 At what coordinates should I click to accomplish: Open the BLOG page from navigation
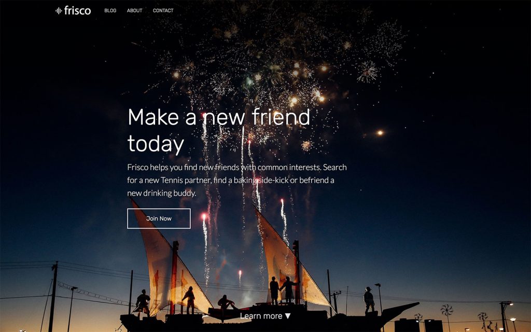click(x=110, y=10)
